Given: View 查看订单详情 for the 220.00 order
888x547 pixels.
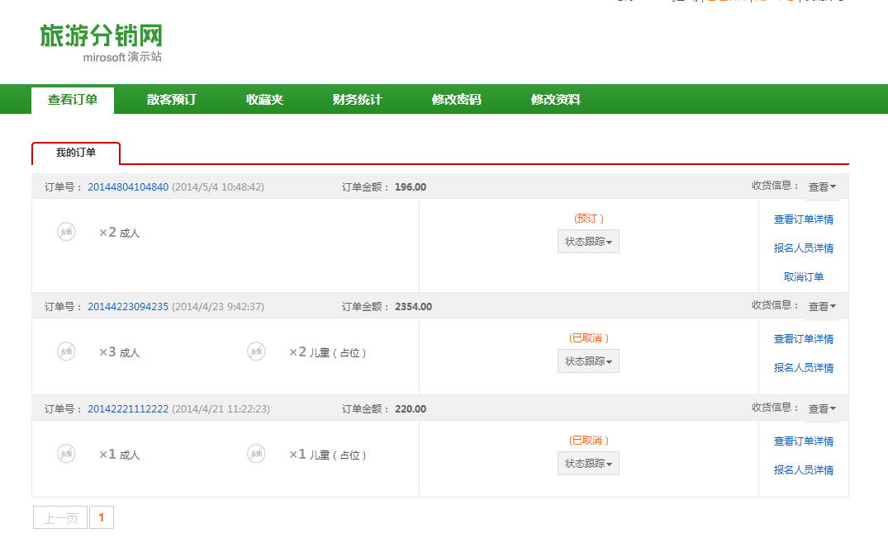Looking at the screenshot, I should [804, 441].
